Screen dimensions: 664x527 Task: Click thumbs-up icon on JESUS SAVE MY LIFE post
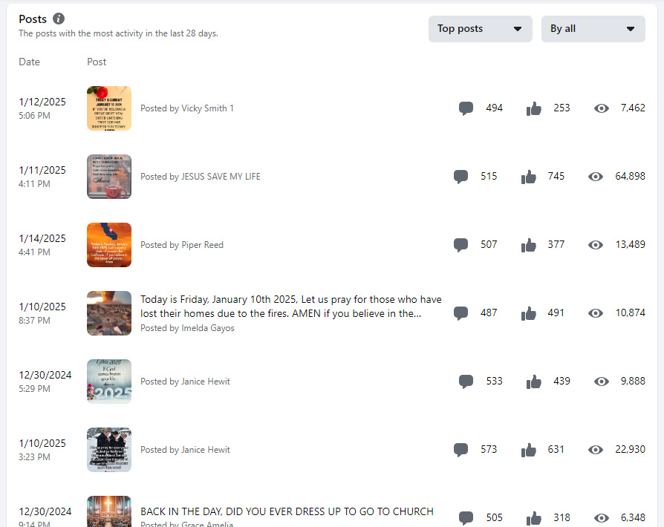pyautogui.click(x=529, y=177)
